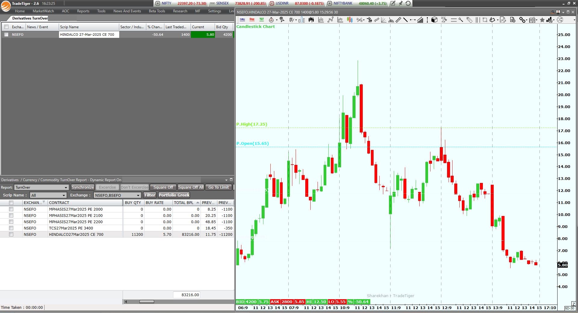Open the Scrip Name All dropdown
This screenshot has height=313, width=578.
48,195
